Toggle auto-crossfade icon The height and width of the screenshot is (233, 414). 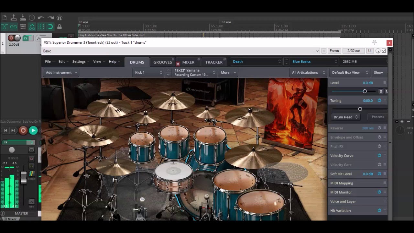(x=4, y=27)
